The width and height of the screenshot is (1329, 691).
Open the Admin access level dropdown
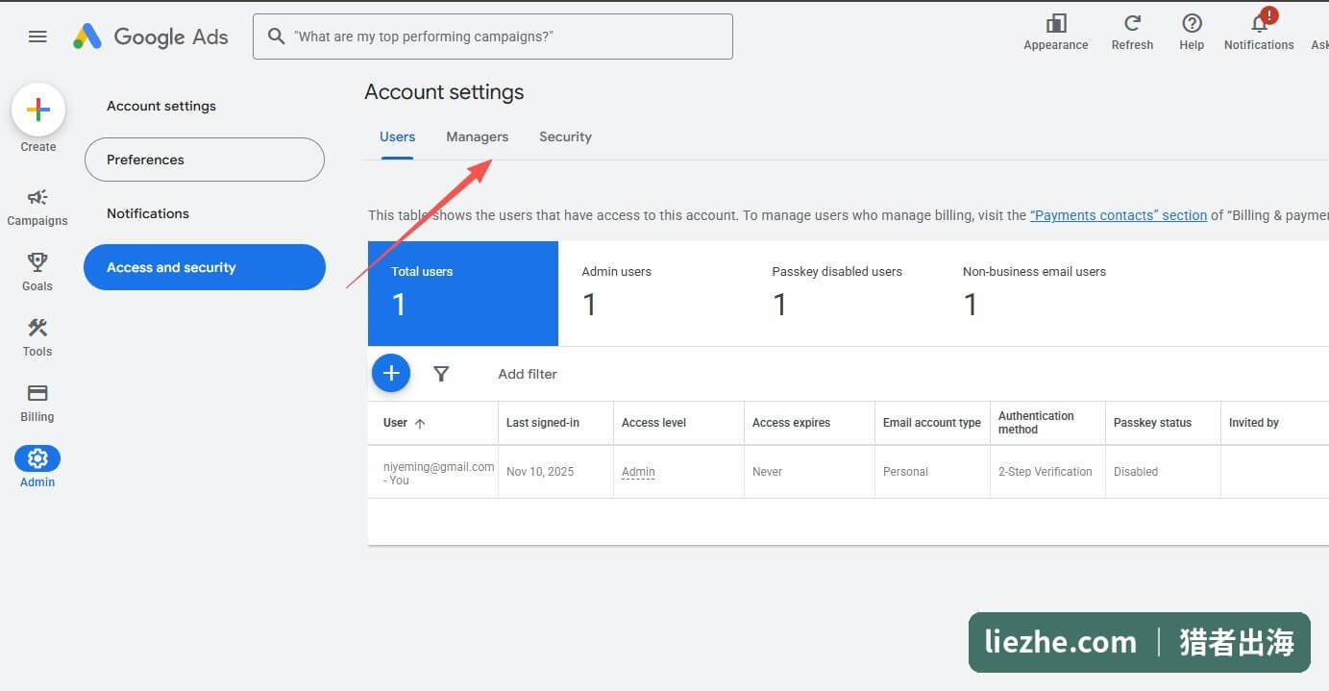[x=638, y=472]
